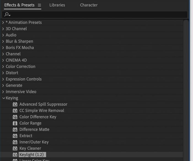
Task: Select the Difference Matte effect
Action: pos(34,130)
